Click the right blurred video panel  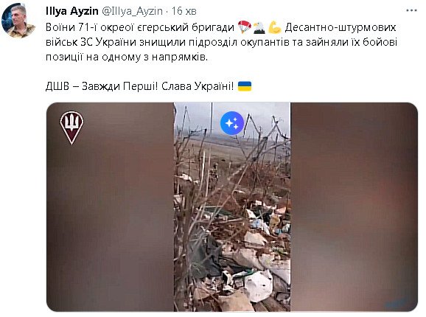coord(354,207)
